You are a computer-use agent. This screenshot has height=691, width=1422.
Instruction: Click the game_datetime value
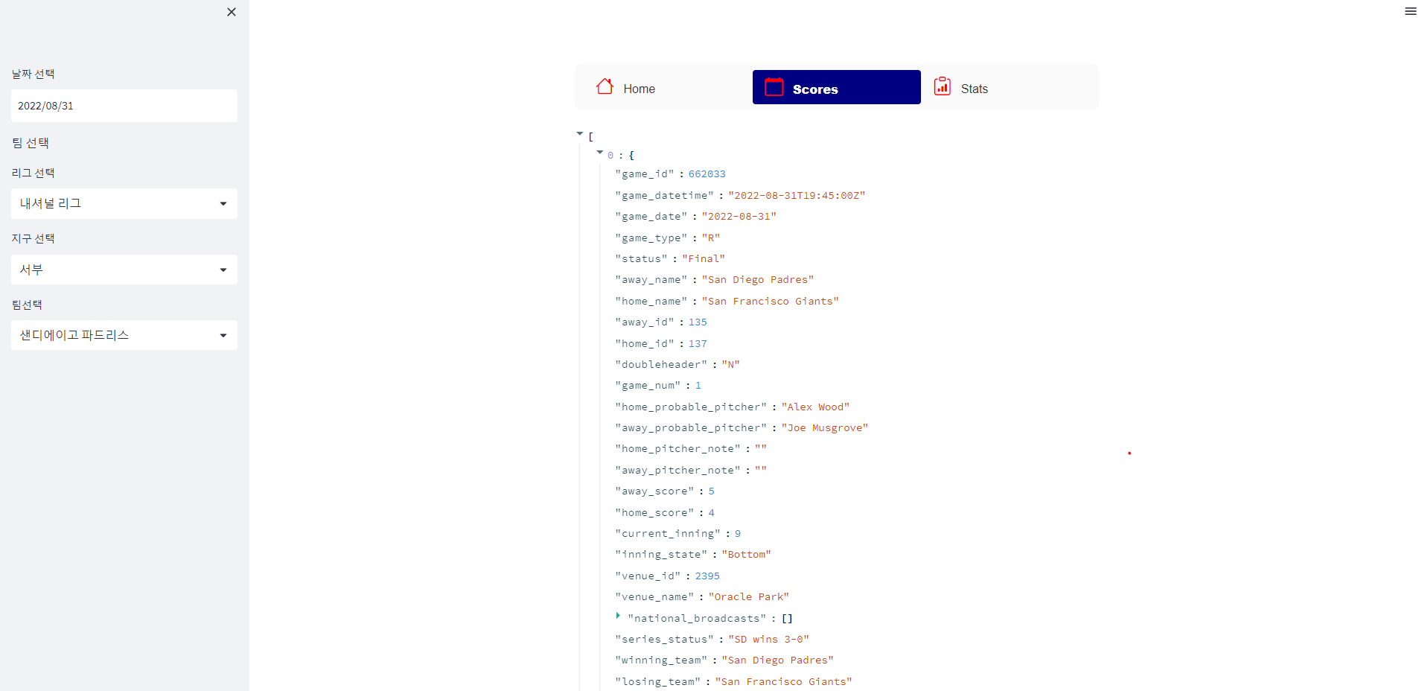point(797,196)
